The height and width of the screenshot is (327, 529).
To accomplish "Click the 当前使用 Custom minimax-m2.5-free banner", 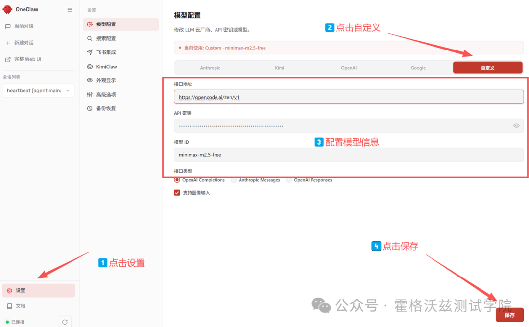I will point(349,48).
